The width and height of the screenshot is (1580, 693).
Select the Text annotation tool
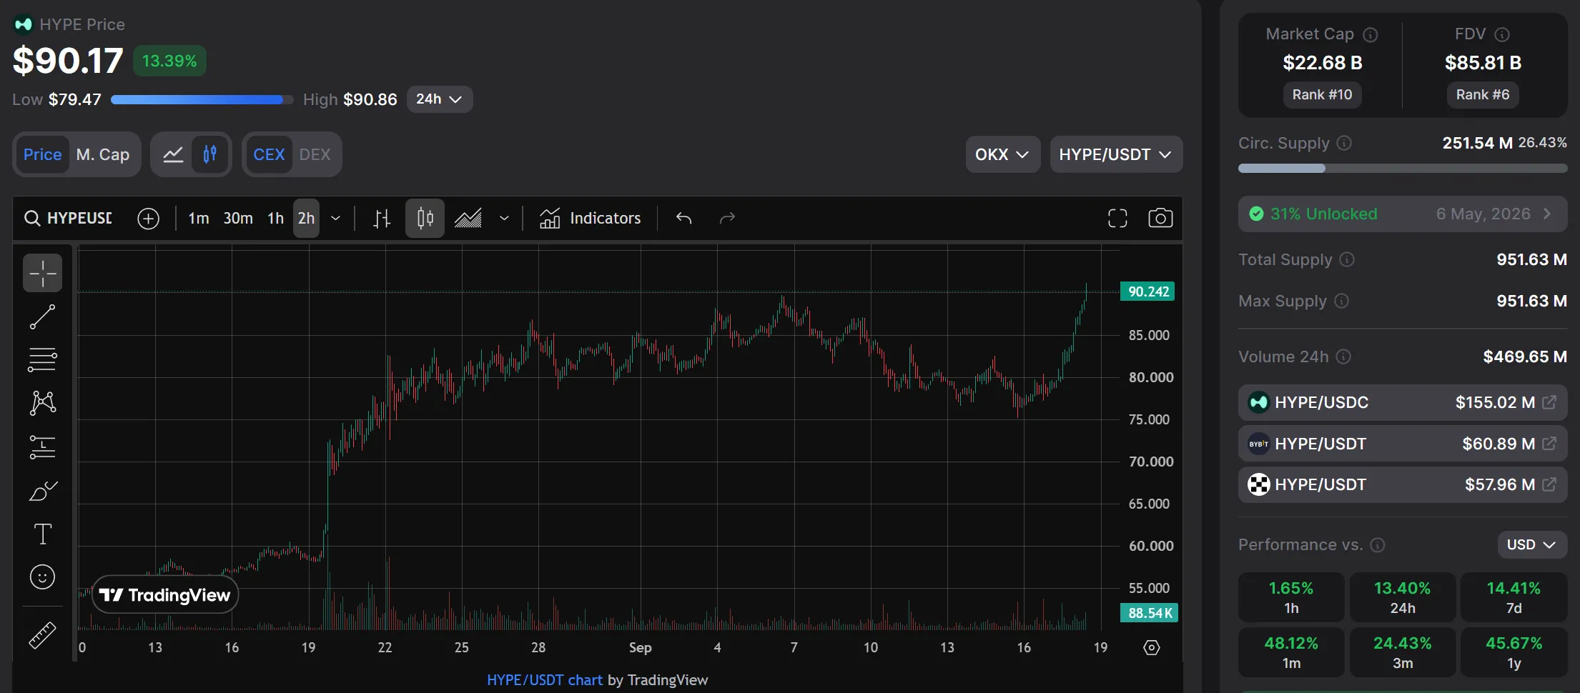click(x=43, y=534)
